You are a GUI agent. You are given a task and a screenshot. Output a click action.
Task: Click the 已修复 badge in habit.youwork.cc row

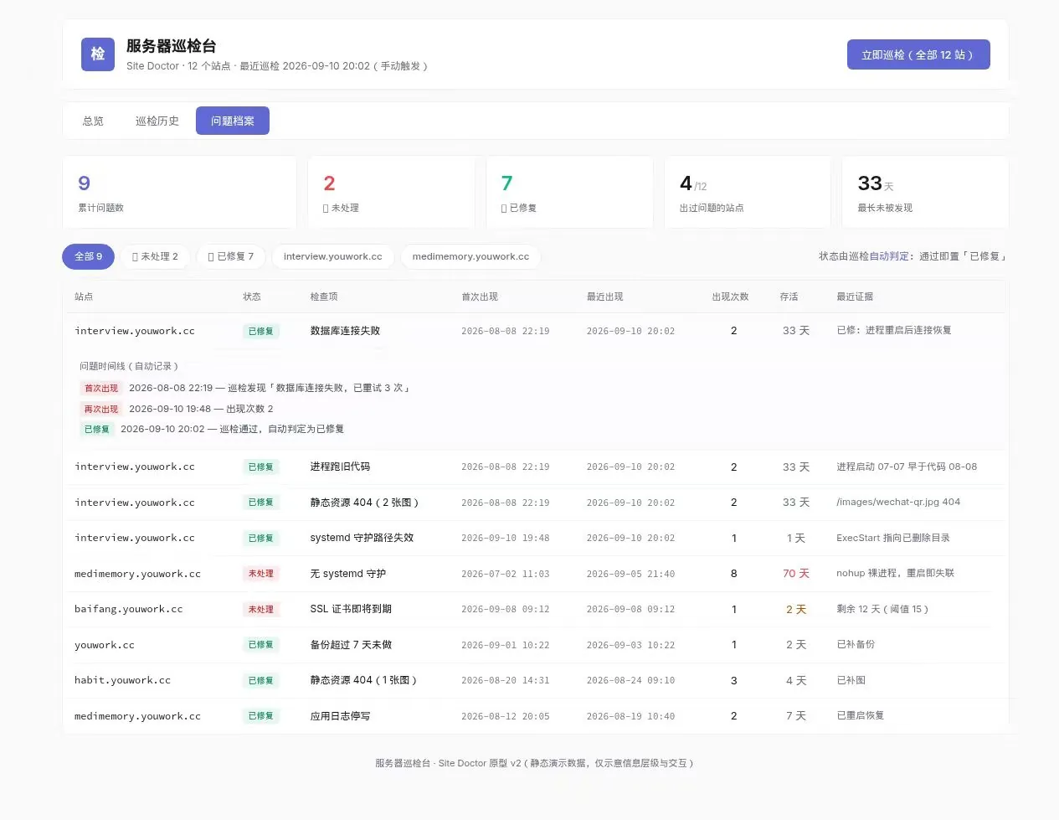(x=260, y=680)
